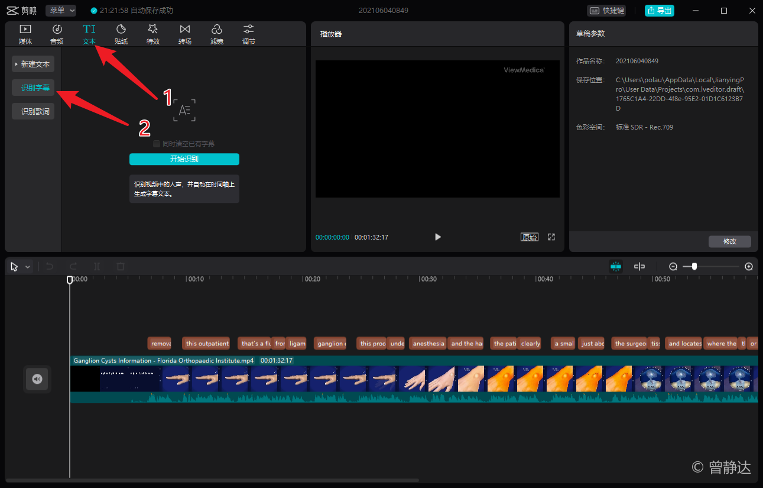Image resolution: width=763 pixels, height=488 pixels.
Task: Open the 调节 adjustment tab
Action: click(x=248, y=34)
